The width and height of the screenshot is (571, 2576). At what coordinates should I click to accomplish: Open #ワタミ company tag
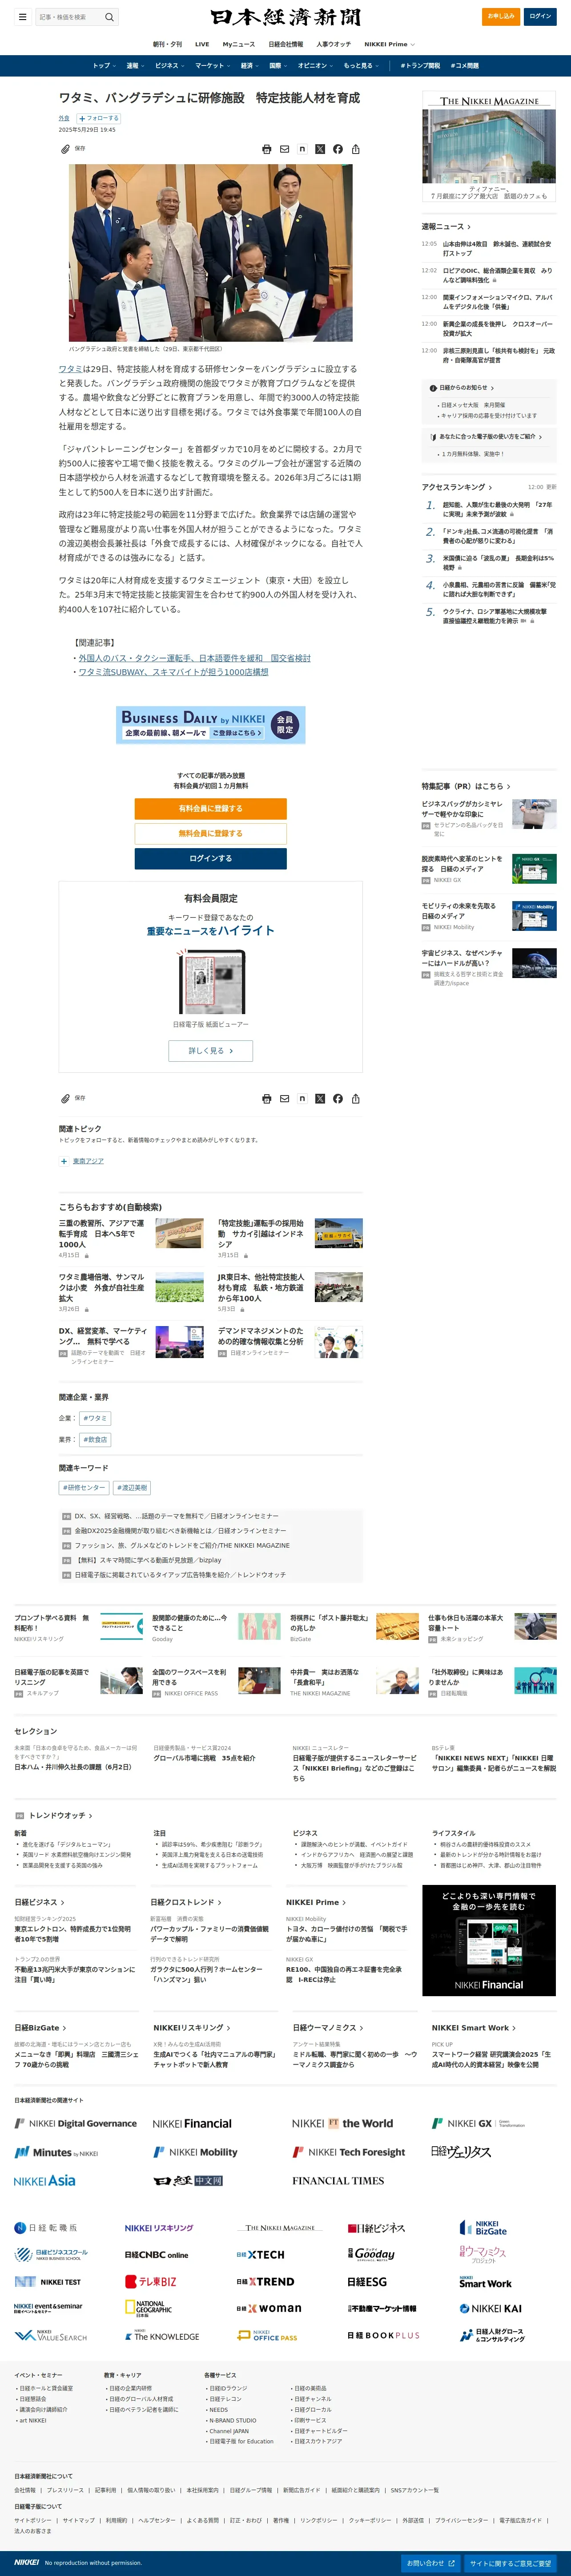tap(95, 1418)
